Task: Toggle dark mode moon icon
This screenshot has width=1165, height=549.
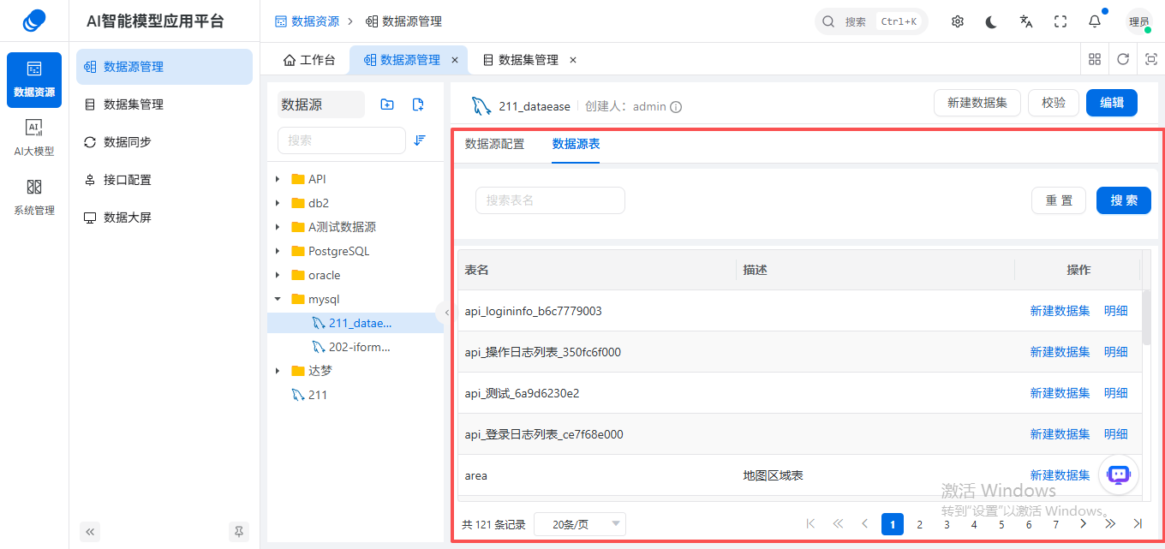Action: 992,21
